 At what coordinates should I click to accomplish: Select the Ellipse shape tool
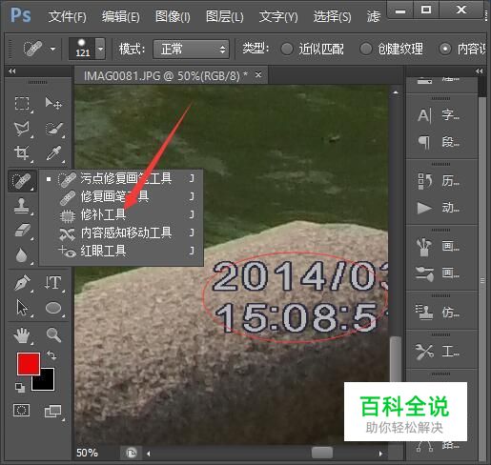click(53, 308)
